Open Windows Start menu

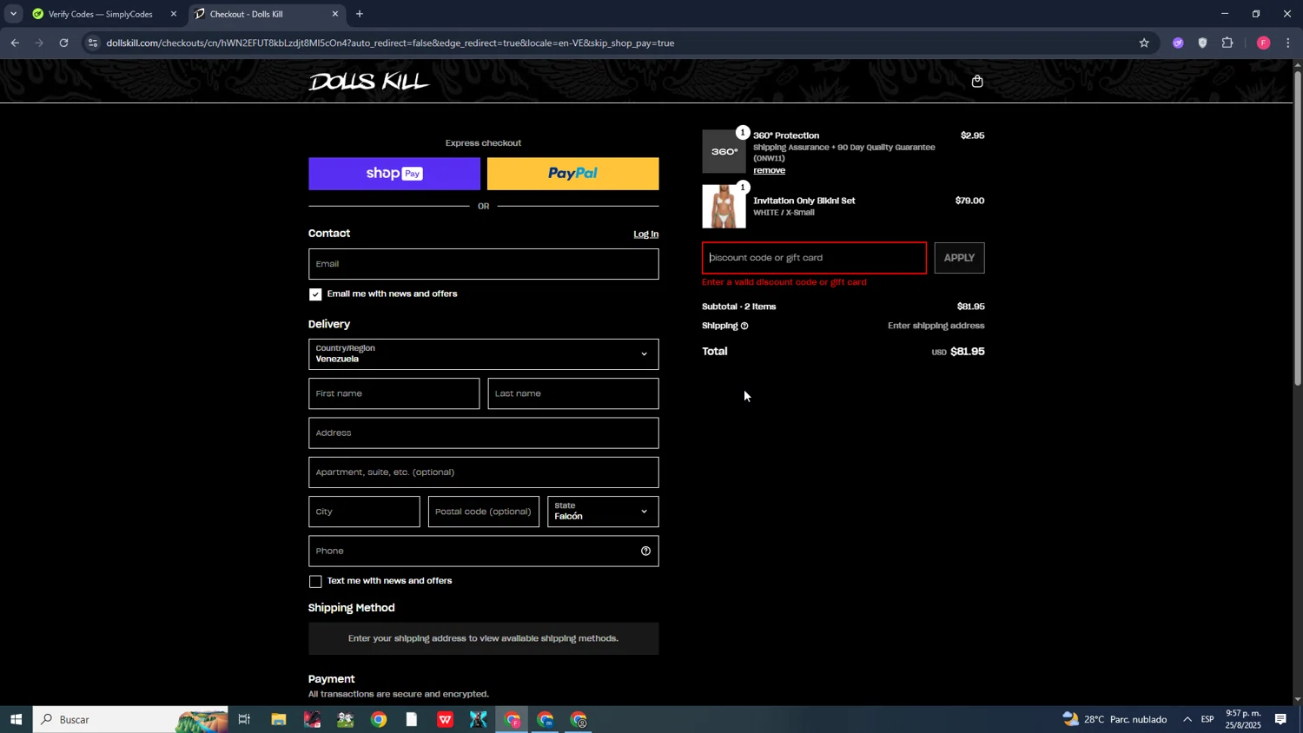click(x=16, y=719)
